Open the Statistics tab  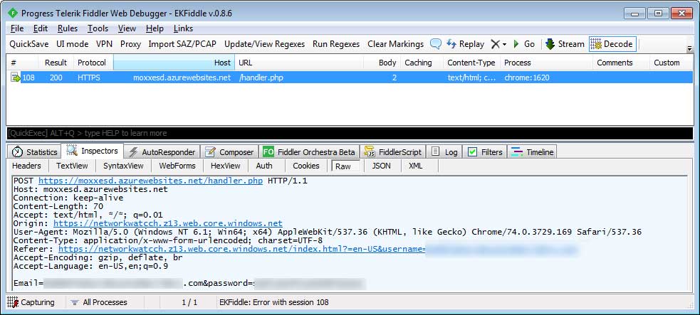36,152
